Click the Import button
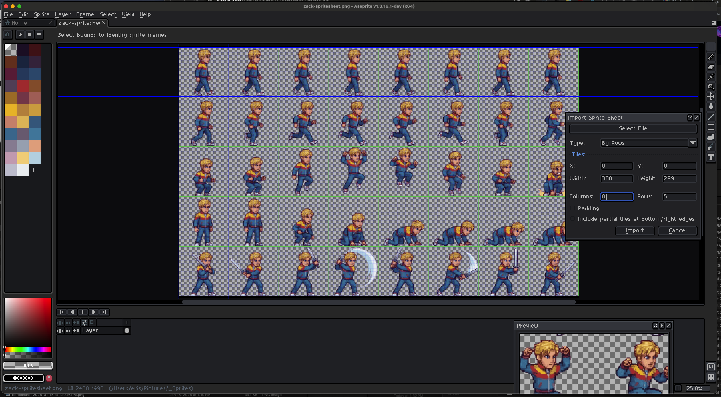The height and width of the screenshot is (397, 721). coord(634,231)
